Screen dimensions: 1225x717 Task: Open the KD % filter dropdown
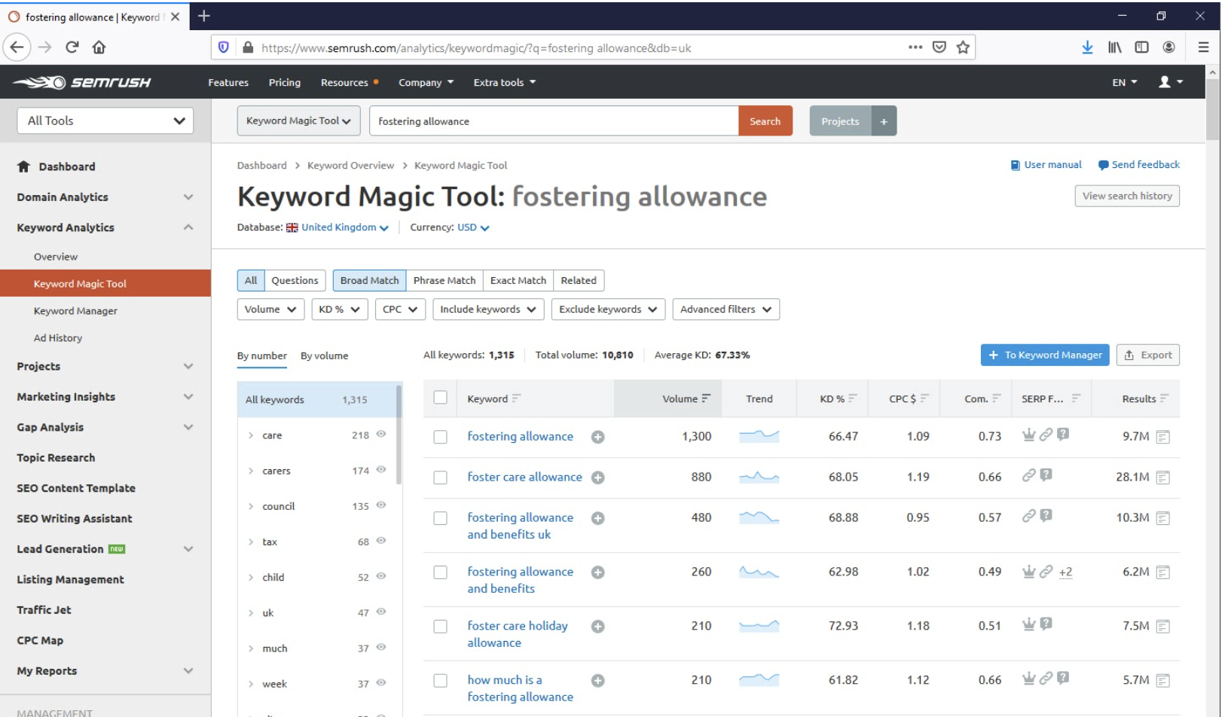click(x=339, y=310)
